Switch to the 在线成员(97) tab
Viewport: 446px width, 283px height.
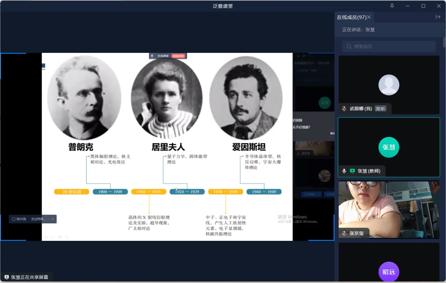click(352, 17)
